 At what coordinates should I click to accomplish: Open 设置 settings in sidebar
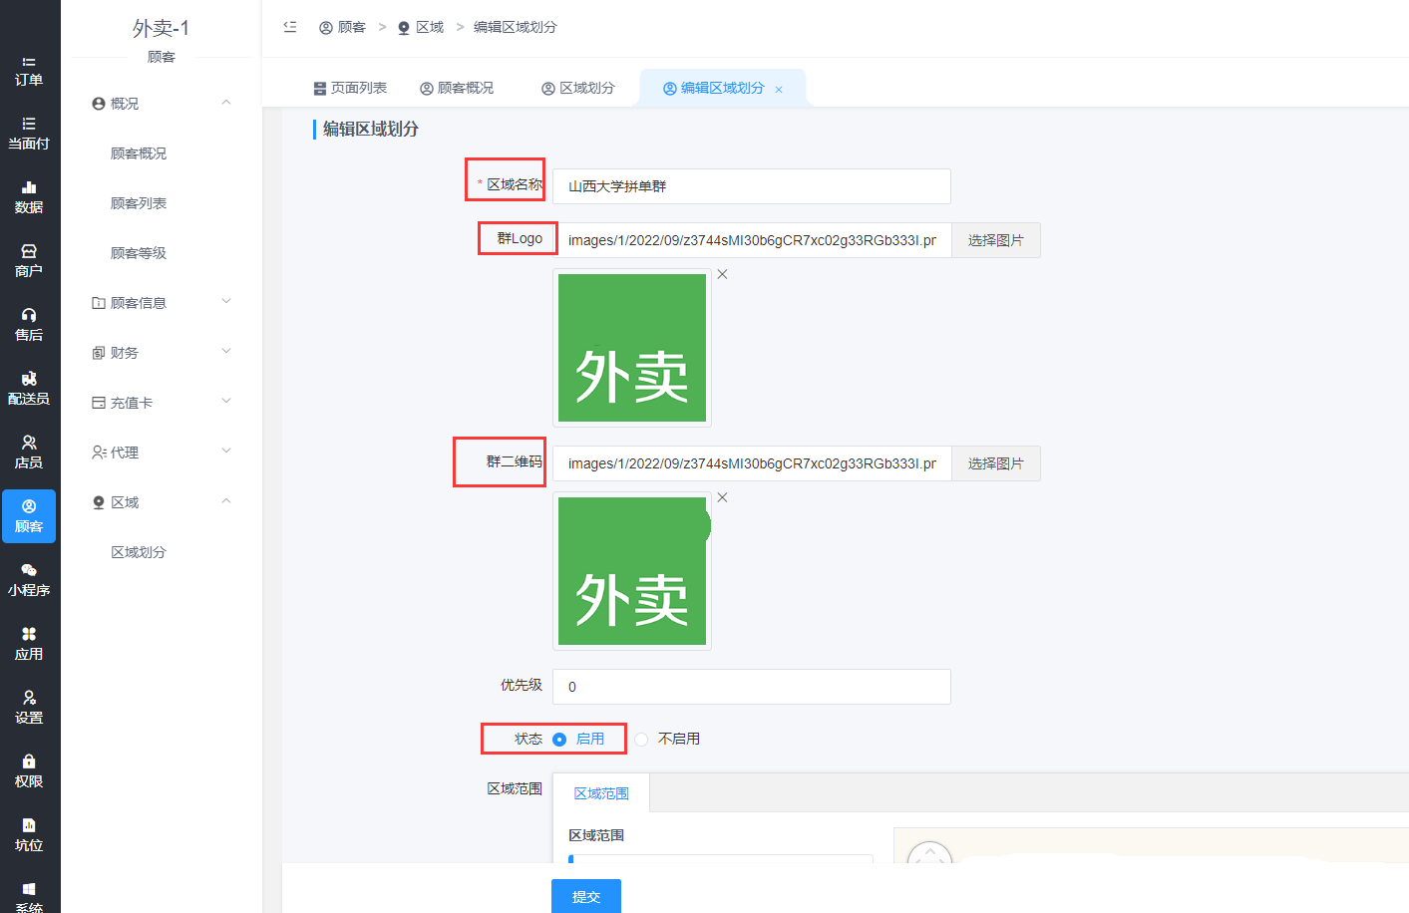click(x=29, y=708)
